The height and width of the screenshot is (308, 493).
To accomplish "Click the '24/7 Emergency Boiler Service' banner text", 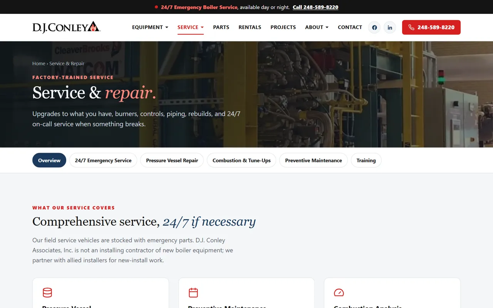I will pyautogui.click(x=200, y=7).
